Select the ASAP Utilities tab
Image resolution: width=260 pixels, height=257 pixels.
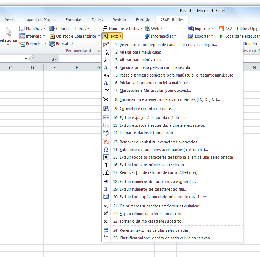tap(172, 20)
